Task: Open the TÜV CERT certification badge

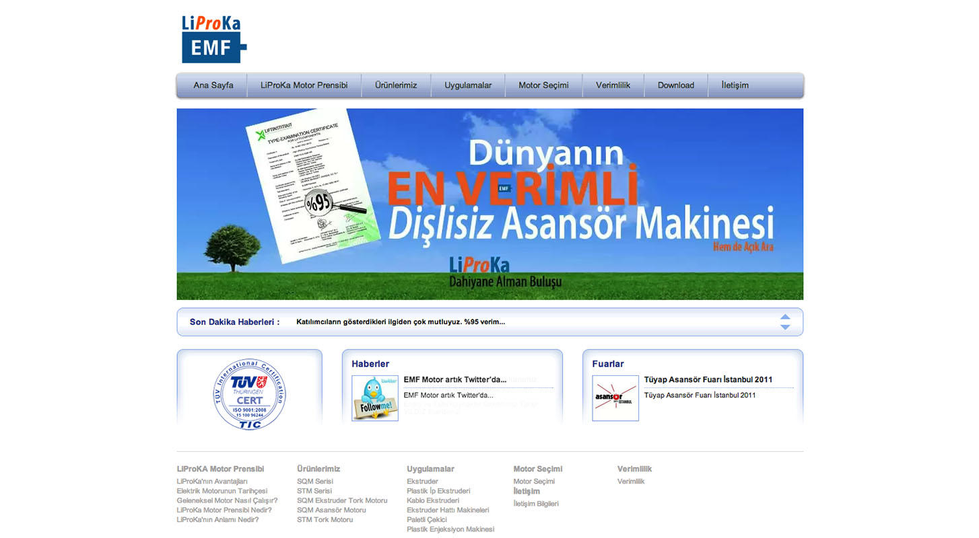Action: coord(249,394)
